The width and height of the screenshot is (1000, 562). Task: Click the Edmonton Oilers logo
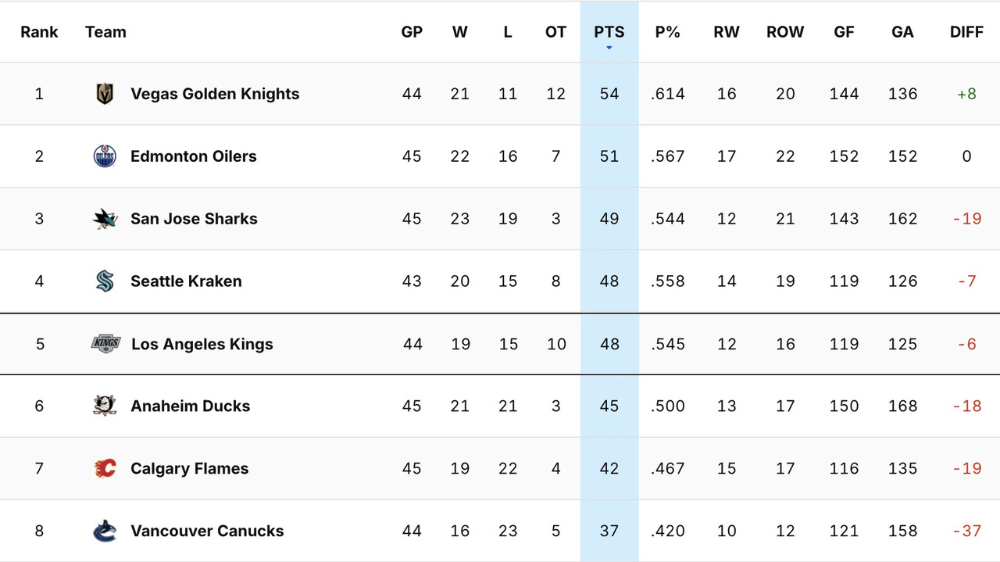[x=105, y=156]
